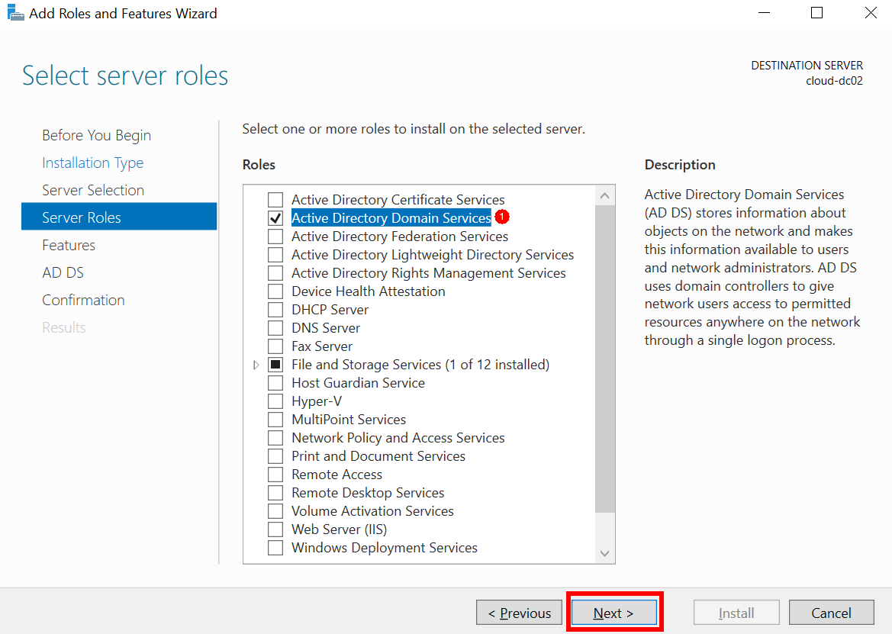Image resolution: width=892 pixels, height=634 pixels.
Task: Click Next to continue the wizard
Action: [x=613, y=613]
